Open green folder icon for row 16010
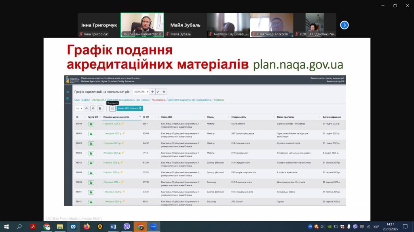 click(x=91, y=124)
